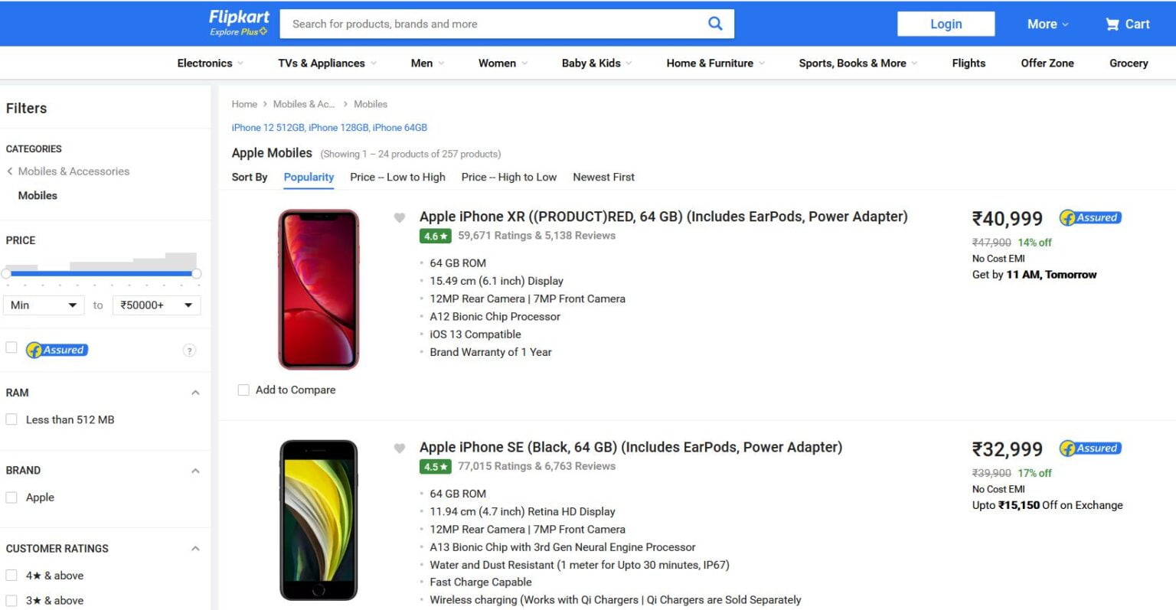Switch sorting to Price -- High to Low
The height and width of the screenshot is (610, 1176).
click(x=508, y=177)
